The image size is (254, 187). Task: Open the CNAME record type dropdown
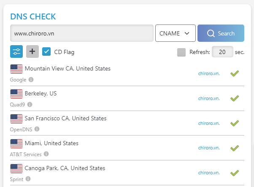175,33
